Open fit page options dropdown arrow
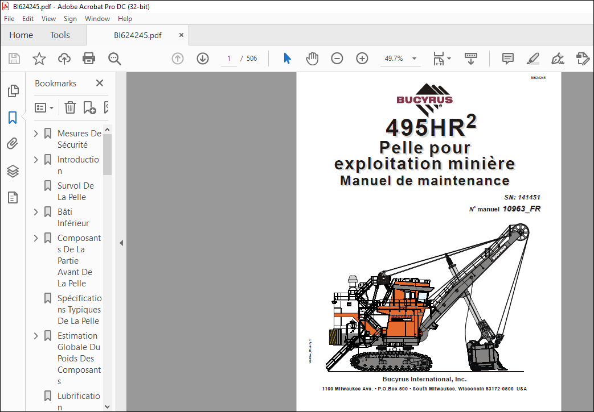Screen dimensions: 594x412 click(449, 59)
